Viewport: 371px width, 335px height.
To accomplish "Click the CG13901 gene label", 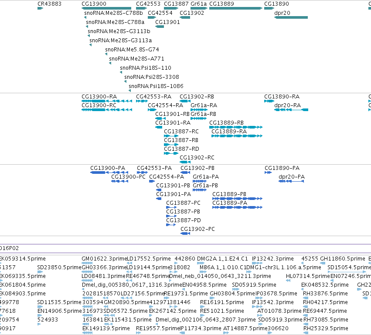I will pos(167,22).
